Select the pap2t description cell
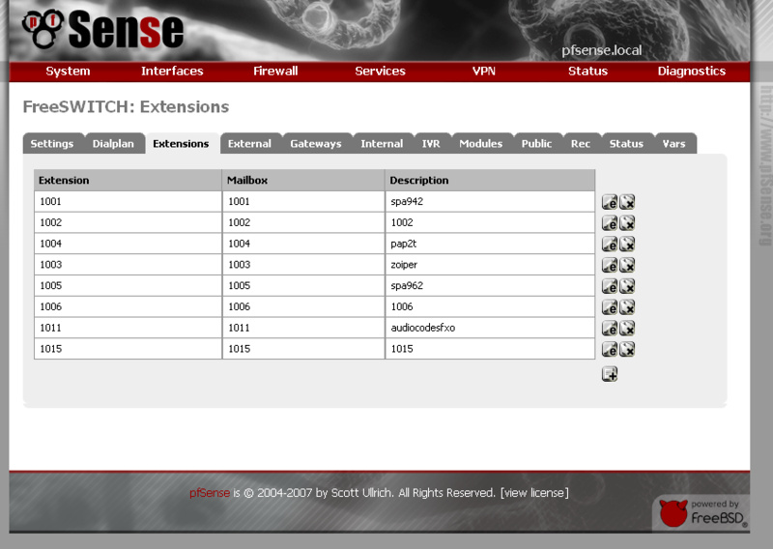The image size is (773, 549). (x=490, y=244)
